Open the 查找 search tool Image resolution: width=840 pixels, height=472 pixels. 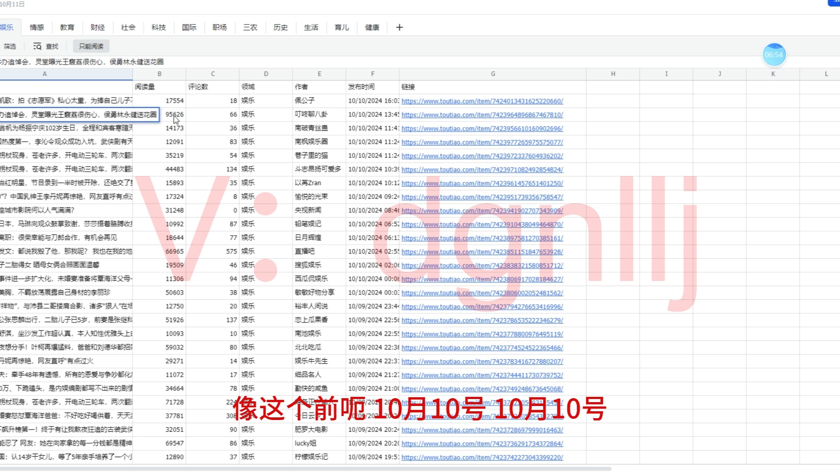pos(46,46)
